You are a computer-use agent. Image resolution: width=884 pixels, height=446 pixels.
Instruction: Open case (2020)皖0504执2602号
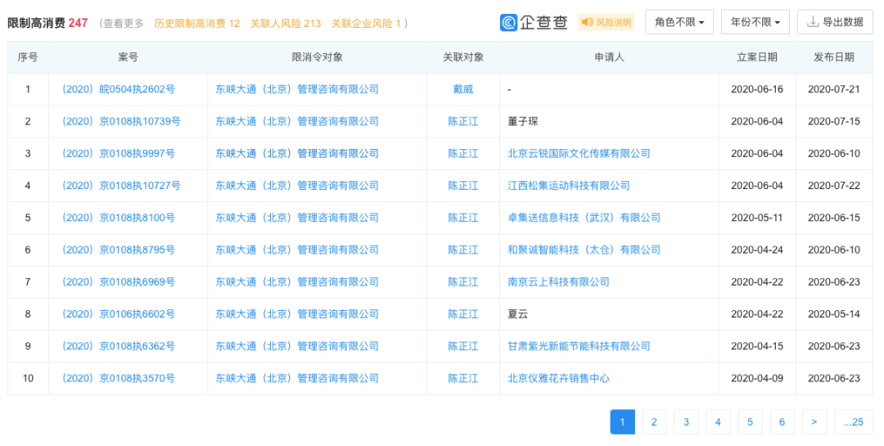pyautogui.click(x=119, y=89)
